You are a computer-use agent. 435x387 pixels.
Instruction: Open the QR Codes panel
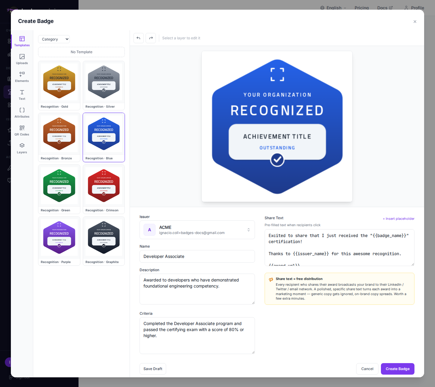(x=22, y=131)
